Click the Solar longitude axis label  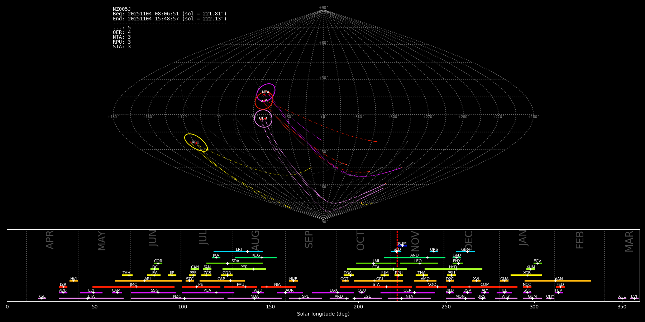(323, 314)
